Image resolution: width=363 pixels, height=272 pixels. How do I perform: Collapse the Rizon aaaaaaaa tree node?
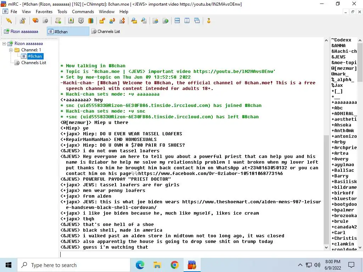[x=4, y=44]
